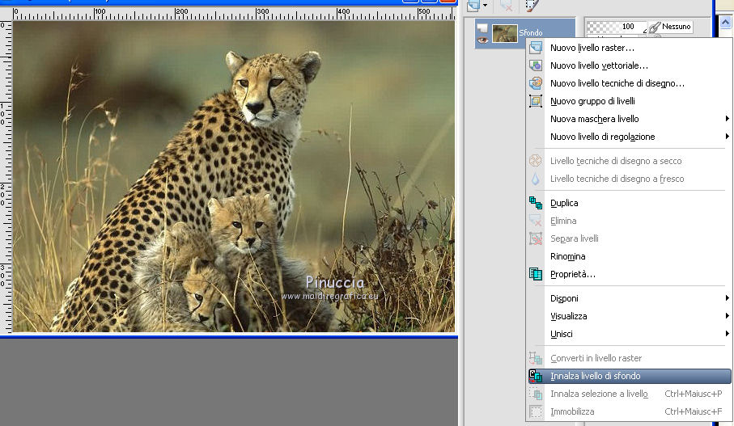Click the selection brush icon in Layers toolbar
This screenshot has width=734, height=426.
click(531, 5)
